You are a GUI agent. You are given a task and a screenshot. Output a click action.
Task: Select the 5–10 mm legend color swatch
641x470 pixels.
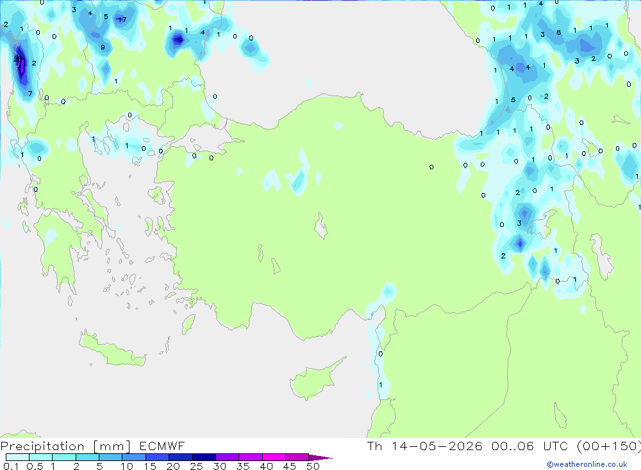coord(110,457)
